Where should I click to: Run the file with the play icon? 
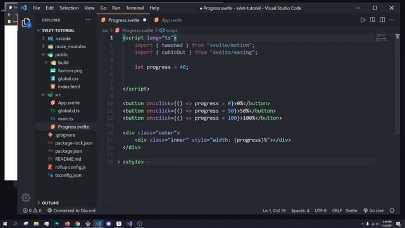363,20
